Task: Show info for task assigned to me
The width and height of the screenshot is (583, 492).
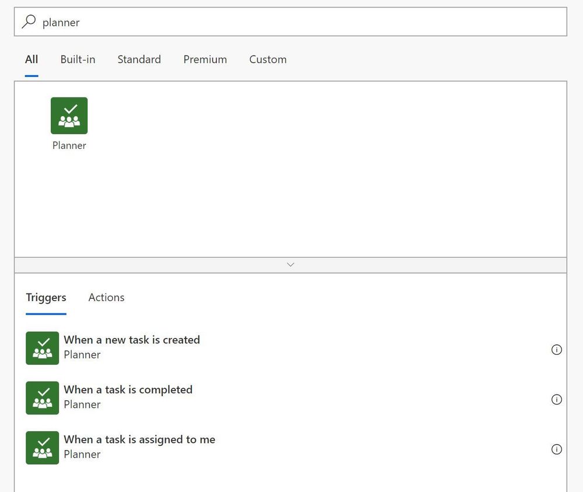Action: click(556, 449)
